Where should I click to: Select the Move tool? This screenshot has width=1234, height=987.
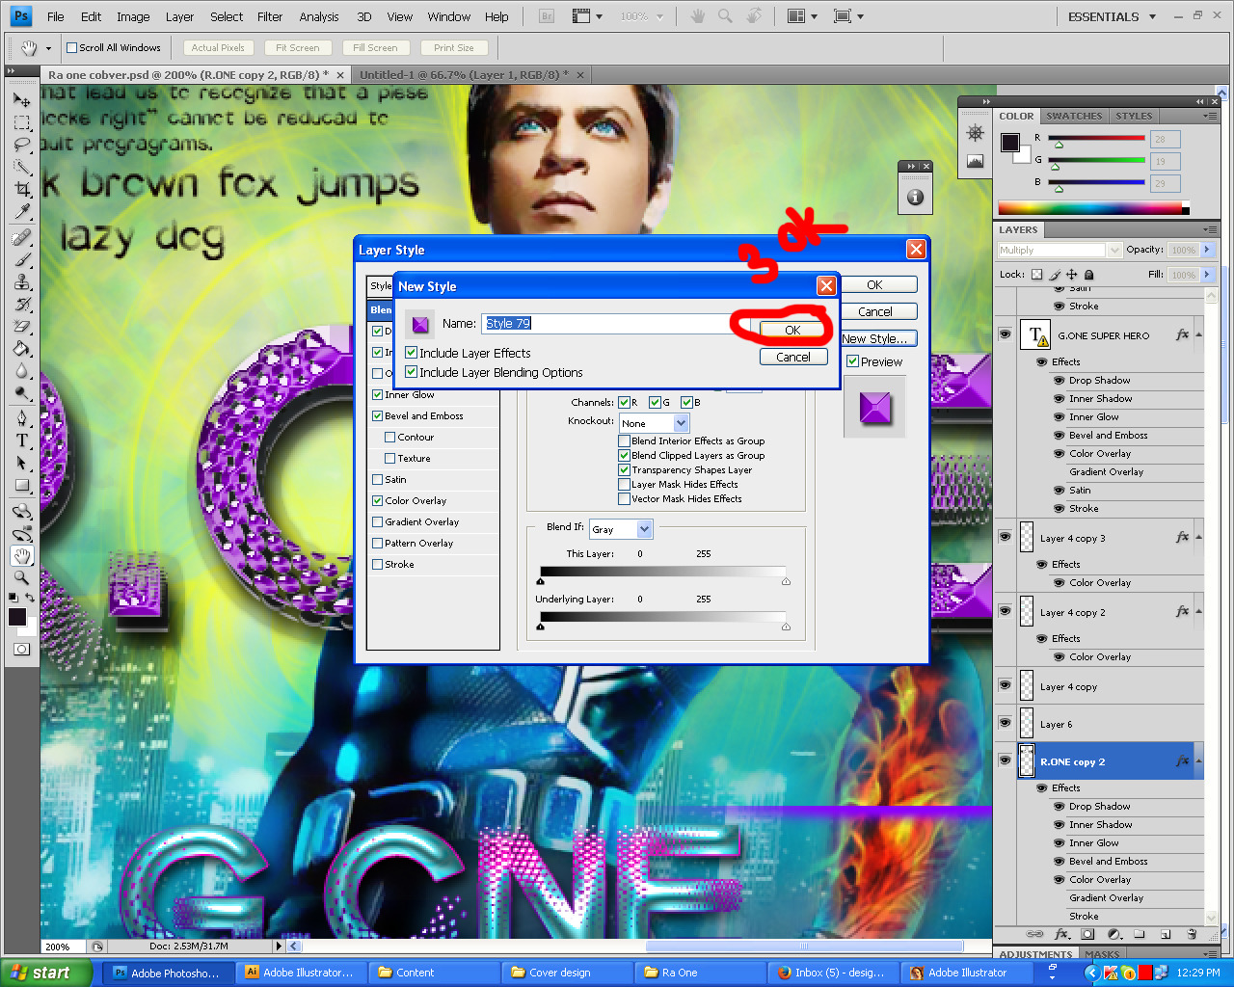pos(21,100)
